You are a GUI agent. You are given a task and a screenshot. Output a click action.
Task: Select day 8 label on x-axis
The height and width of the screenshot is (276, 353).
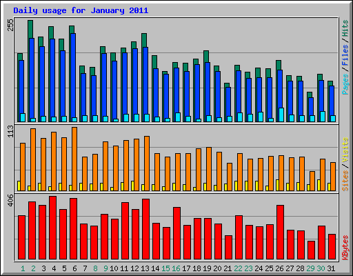pos(95,268)
